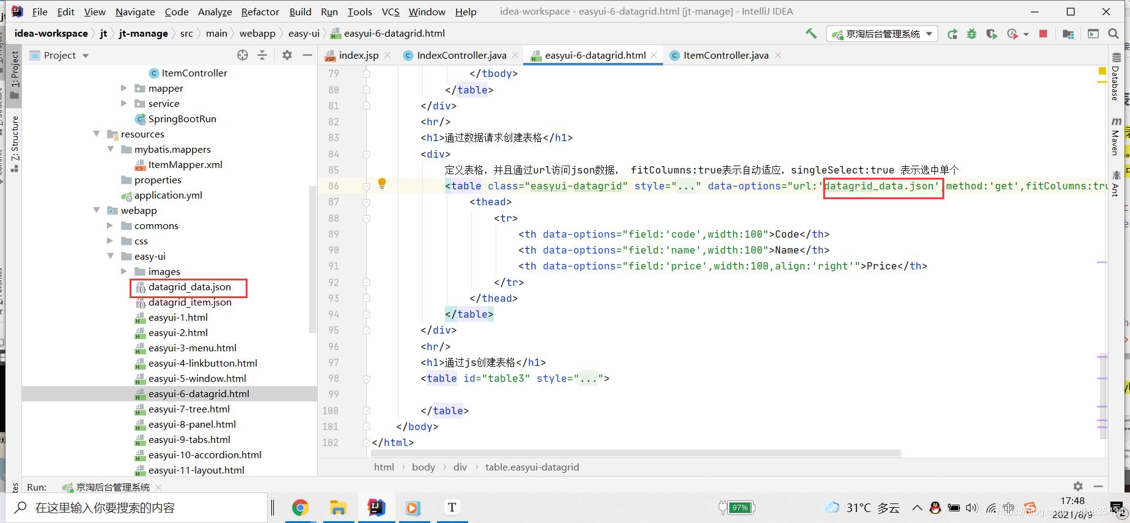Expand the service folder
Screen dimensions: 1130x523
123,103
